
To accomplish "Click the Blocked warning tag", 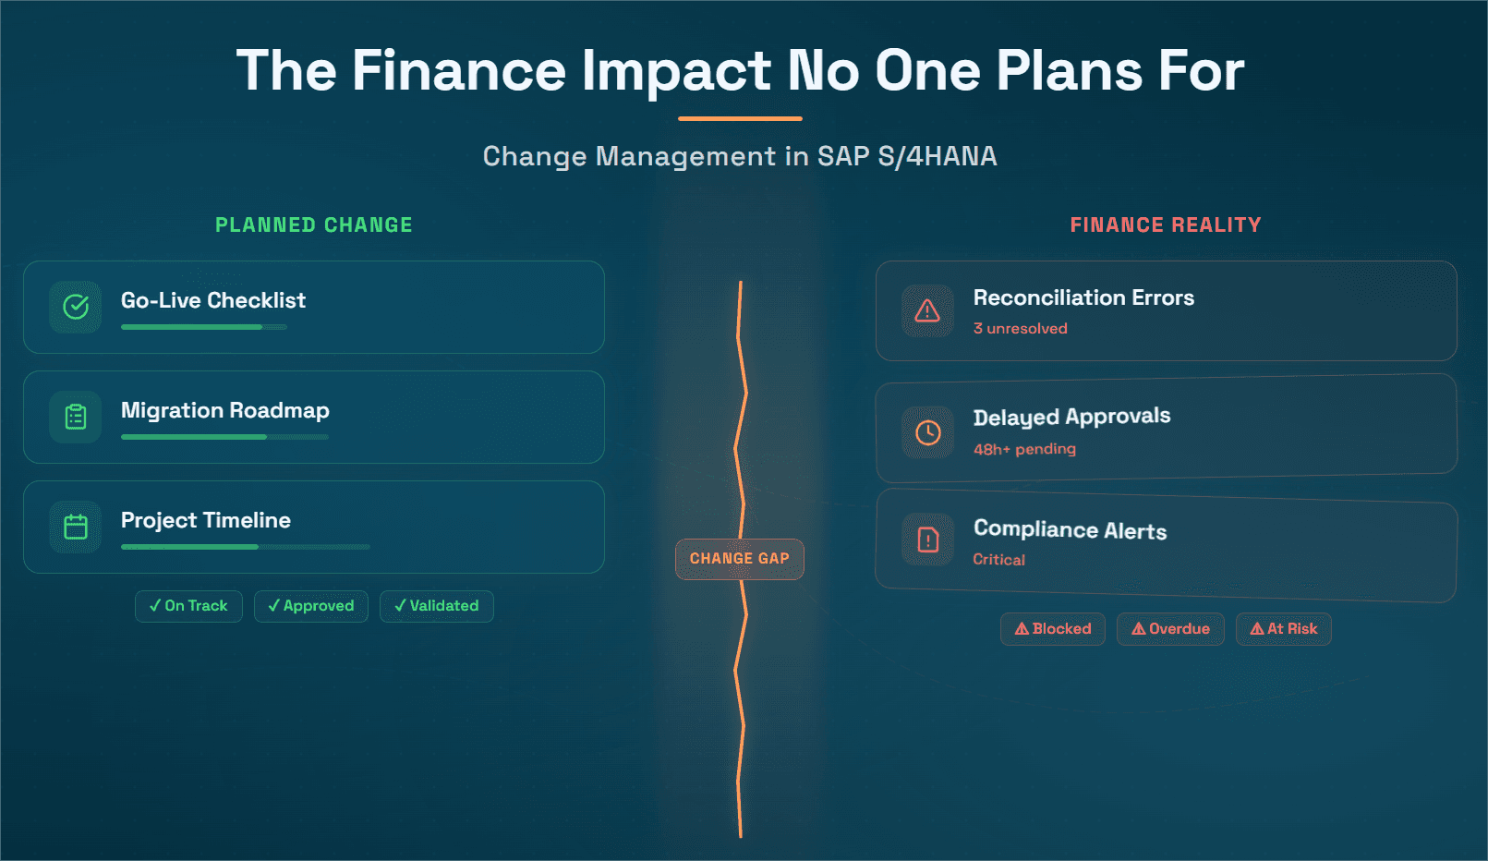I will point(1053,629).
